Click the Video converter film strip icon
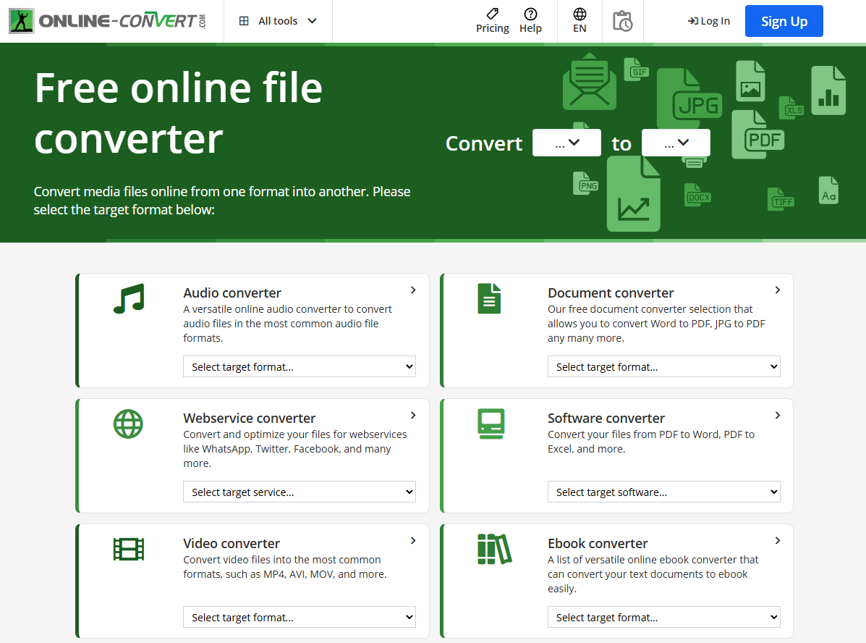866x643 pixels. coord(128,549)
